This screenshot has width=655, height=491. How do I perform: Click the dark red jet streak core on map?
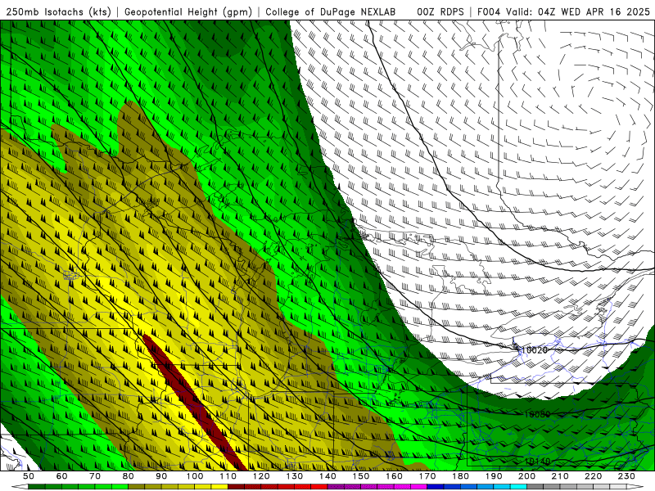point(195,403)
